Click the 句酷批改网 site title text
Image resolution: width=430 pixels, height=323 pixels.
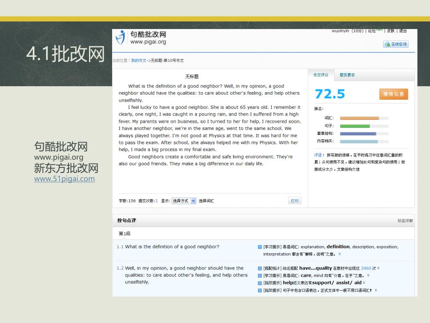click(x=148, y=34)
